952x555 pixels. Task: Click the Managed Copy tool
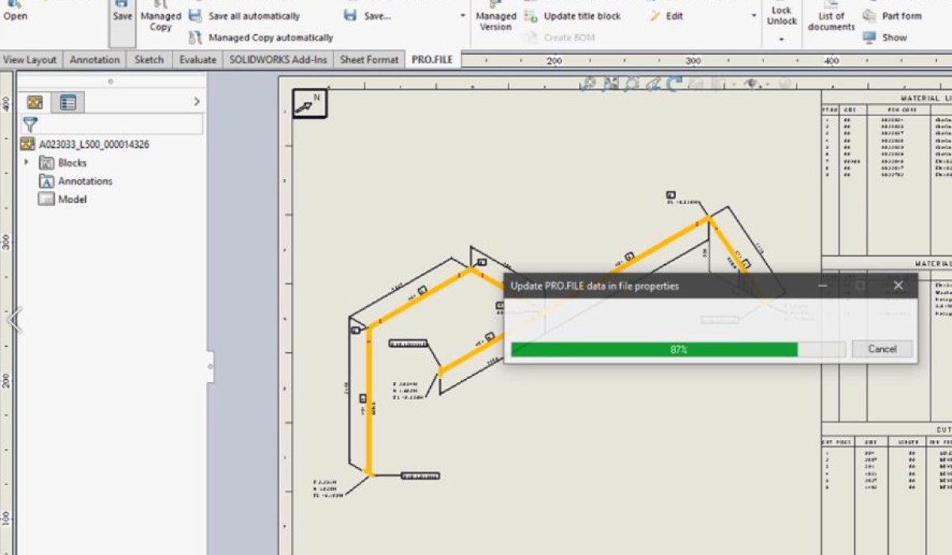coord(160,21)
